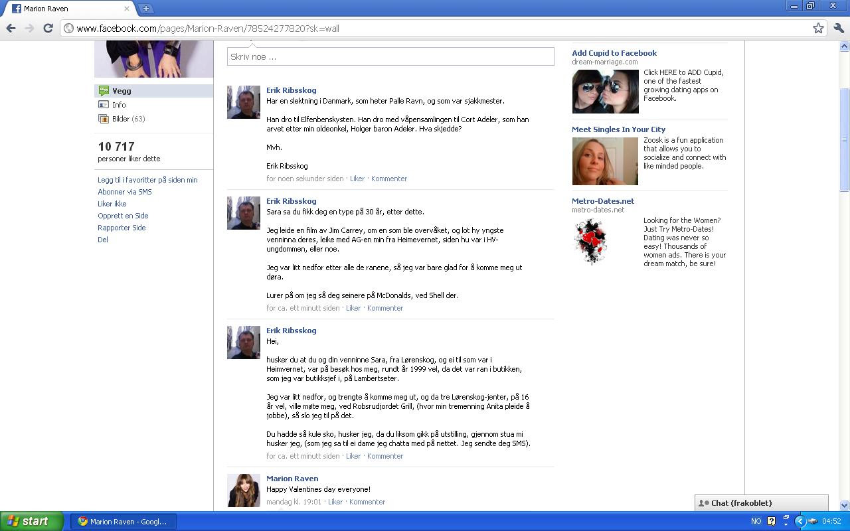This screenshot has height=531, width=850.
Task: Click 'Abonner via SMS' link
Action: (125, 192)
